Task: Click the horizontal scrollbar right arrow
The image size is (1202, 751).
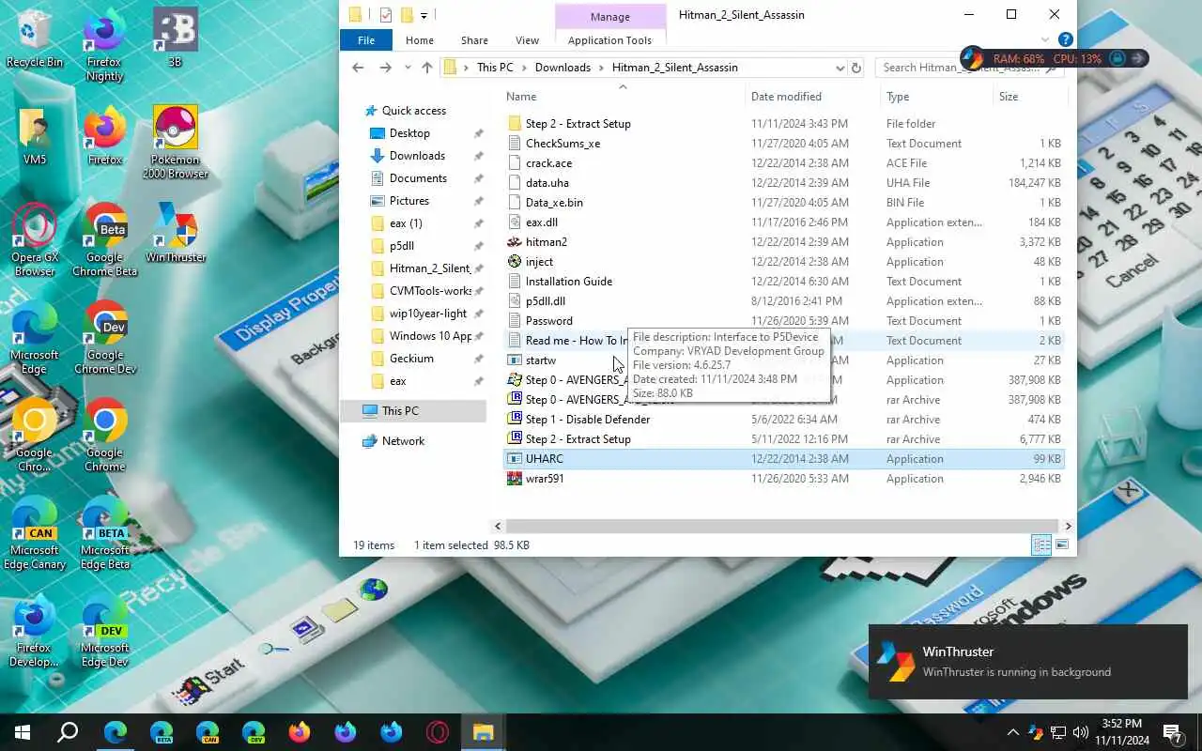Action: point(1068,527)
